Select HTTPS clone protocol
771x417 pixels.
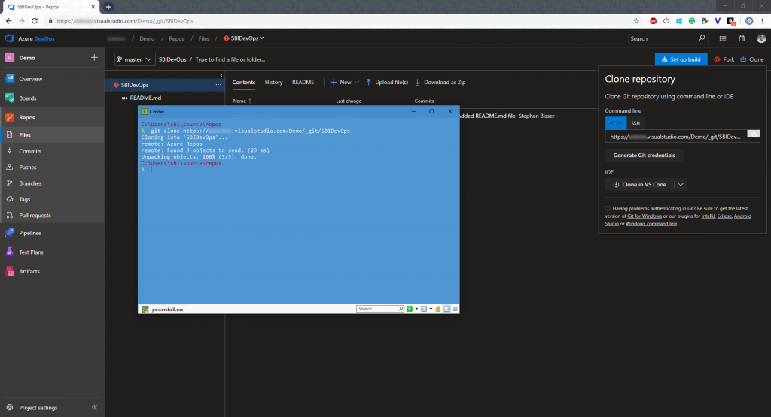[x=616, y=123]
